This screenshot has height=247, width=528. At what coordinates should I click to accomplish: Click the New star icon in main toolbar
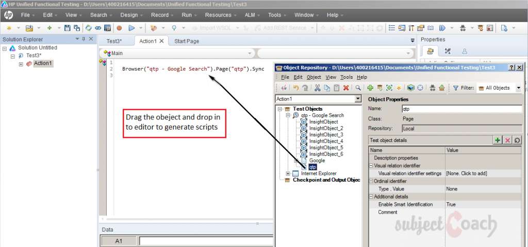click(x=9, y=28)
